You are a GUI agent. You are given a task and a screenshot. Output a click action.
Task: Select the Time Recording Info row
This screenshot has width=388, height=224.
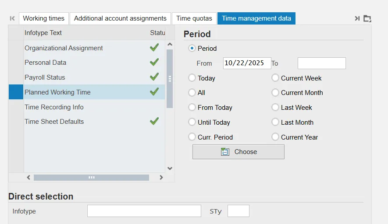54,107
